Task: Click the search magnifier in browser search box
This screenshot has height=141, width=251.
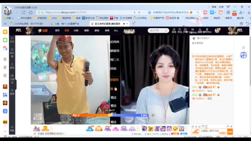Action: point(198,12)
